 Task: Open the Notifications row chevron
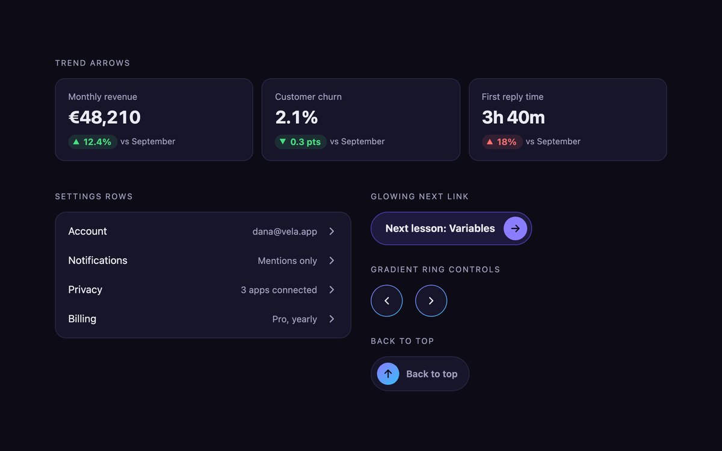click(332, 260)
